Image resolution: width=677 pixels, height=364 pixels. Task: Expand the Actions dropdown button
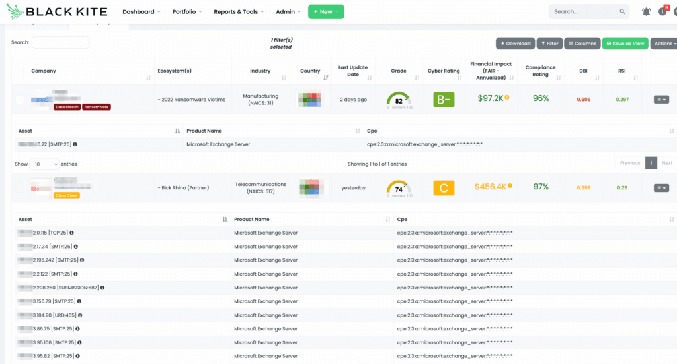(663, 44)
